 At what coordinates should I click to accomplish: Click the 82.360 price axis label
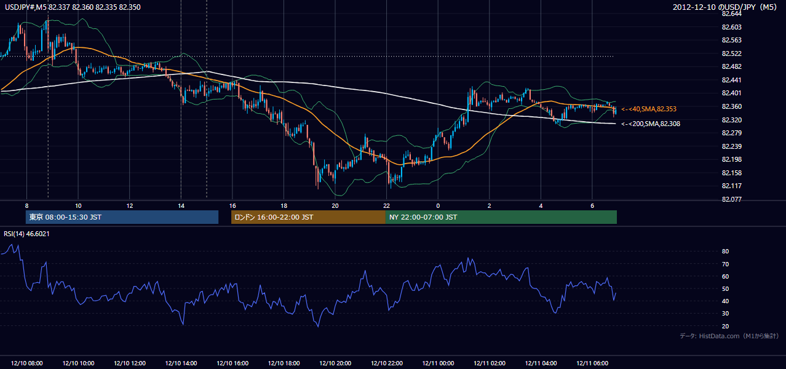pyautogui.click(x=731, y=106)
